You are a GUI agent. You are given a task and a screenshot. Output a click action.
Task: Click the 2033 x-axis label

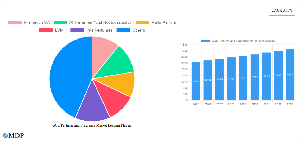[290, 104]
